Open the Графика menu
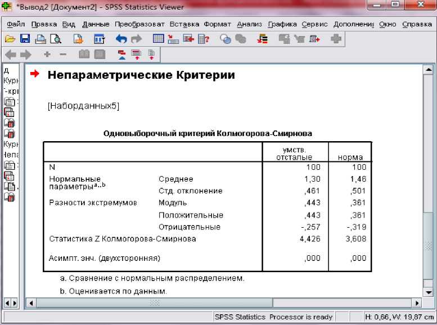This screenshot has height=325, width=437. (282, 25)
